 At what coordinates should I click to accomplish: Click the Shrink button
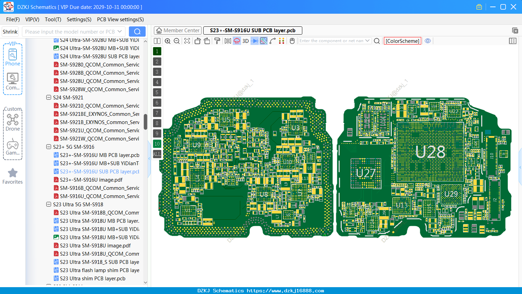point(10,32)
